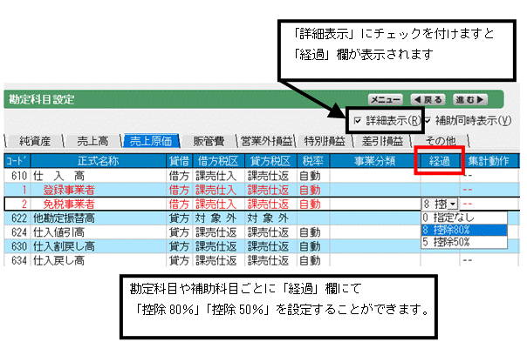The width and height of the screenshot is (527, 362).
Task: Click the 経過 column header
Action: coord(440,161)
